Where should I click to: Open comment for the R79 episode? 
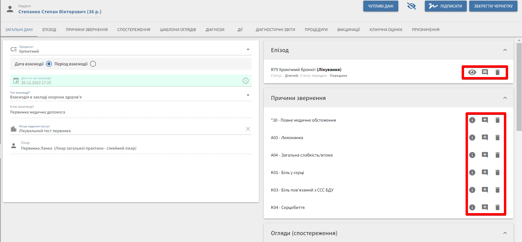(485, 72)
